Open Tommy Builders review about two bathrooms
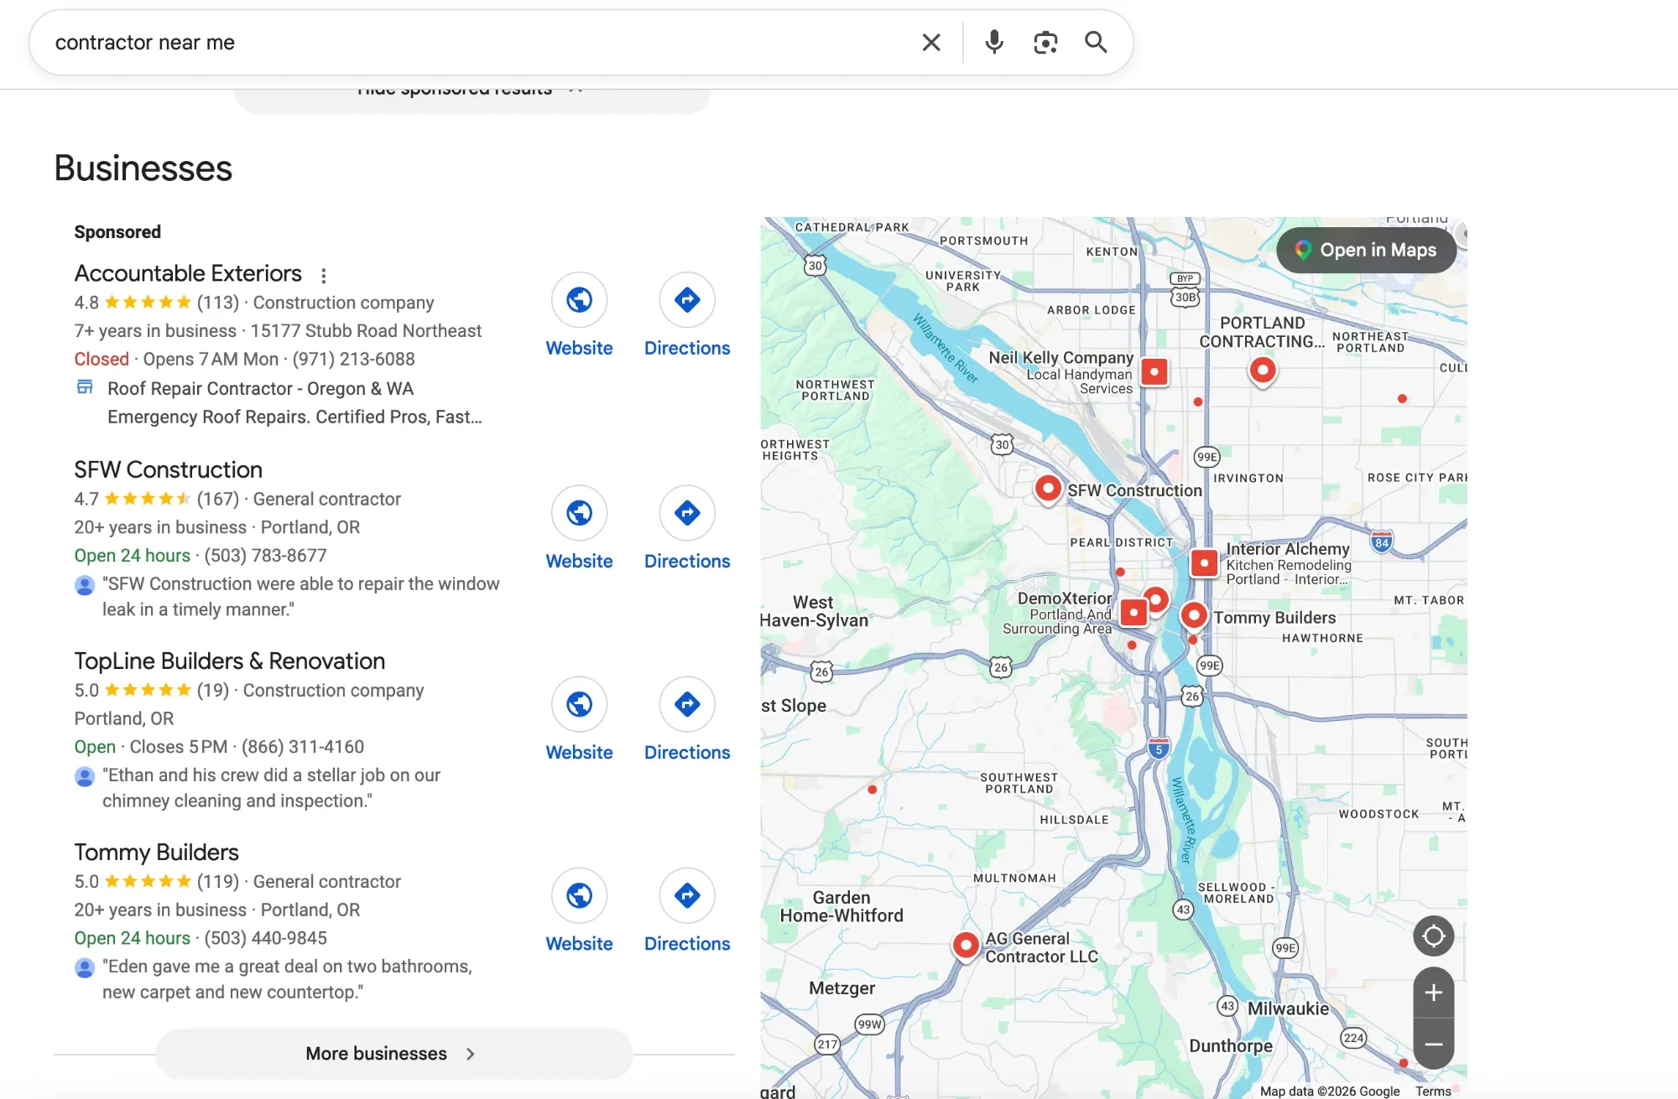Viewport: 1678px width, 1099px height. [x=287, y=979]
